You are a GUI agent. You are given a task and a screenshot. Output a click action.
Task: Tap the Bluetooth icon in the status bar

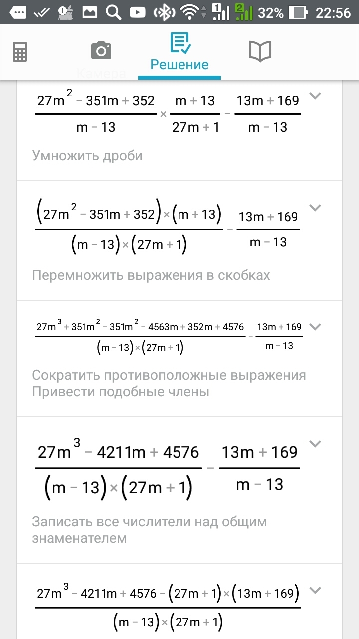click(x=163, y=12)
